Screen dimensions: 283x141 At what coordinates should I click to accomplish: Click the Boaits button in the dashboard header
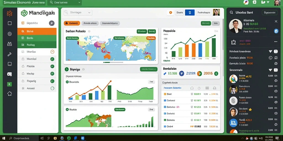pos(179,12)
